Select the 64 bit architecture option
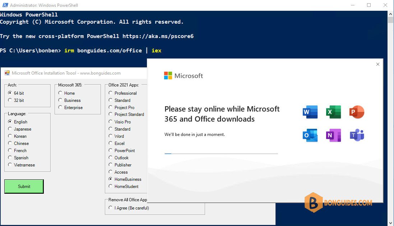394x226 pixels. [x=16, y=93]
